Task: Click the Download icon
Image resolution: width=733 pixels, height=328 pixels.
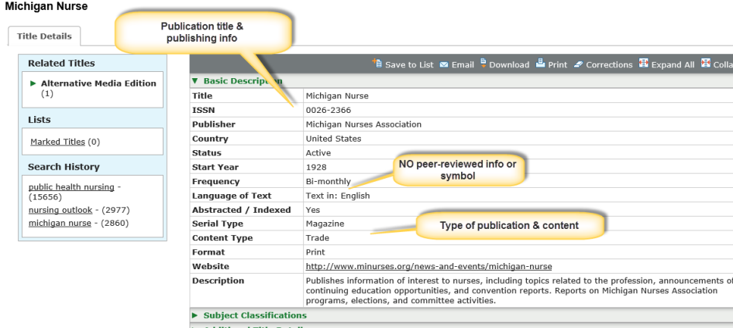Action: click(x=484, y=63)
